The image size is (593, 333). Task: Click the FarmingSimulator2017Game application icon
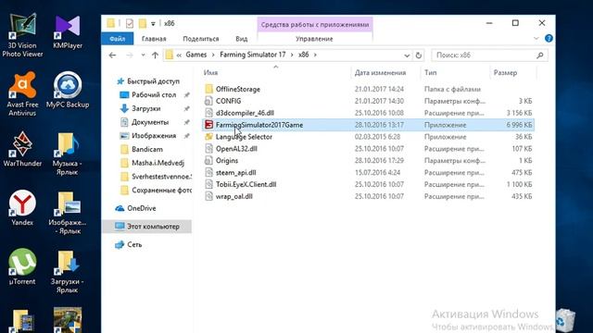click(x=208, y=125)
